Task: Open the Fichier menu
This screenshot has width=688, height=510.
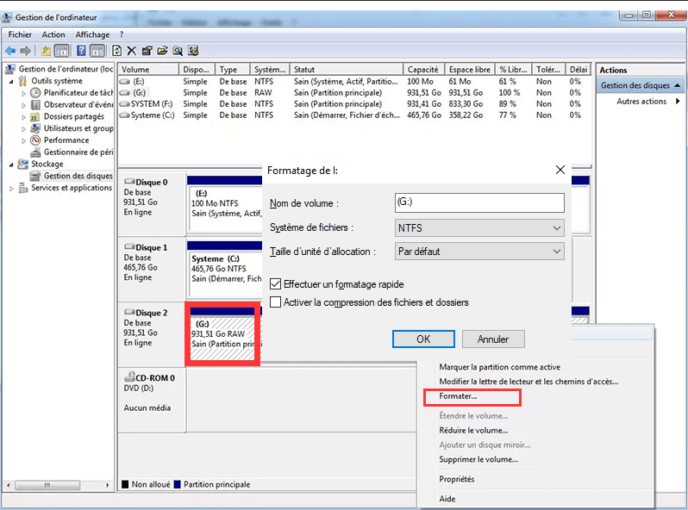Action: tap(20, 34)
